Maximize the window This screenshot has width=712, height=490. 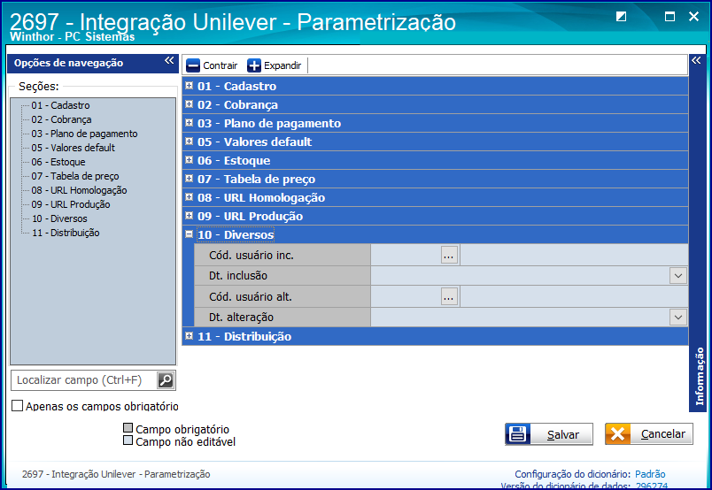(669, 17)
